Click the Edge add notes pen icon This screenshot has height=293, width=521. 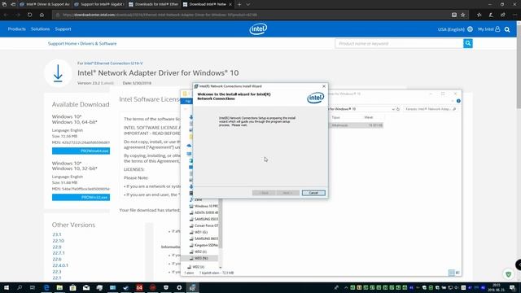coord(491,15)
